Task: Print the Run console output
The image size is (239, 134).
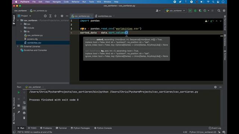Action: [x=24, y=113]
